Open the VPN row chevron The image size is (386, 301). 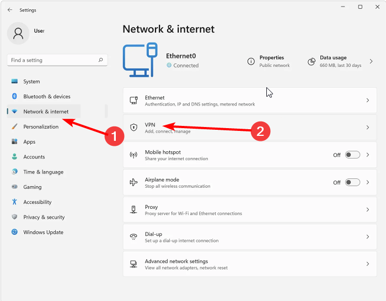click(x=368, y=128)
